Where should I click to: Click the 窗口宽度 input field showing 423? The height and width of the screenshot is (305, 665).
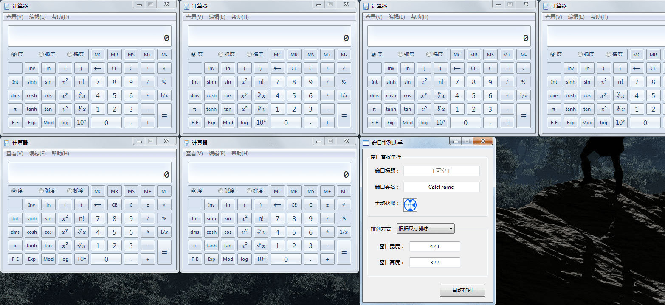[x=435, y=246]
